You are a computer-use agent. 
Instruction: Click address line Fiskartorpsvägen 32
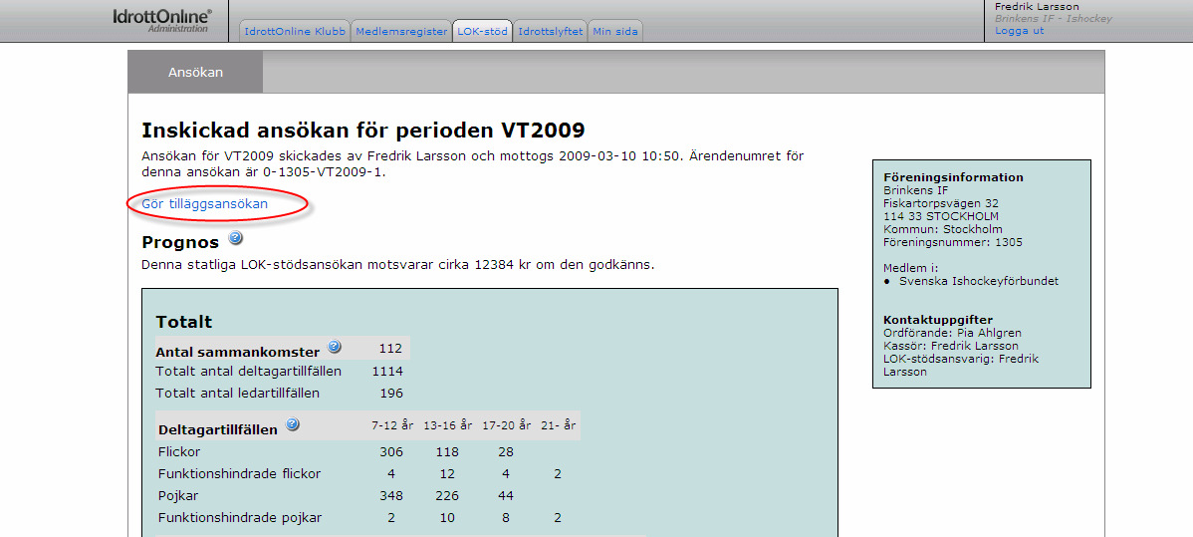point(941,203)
